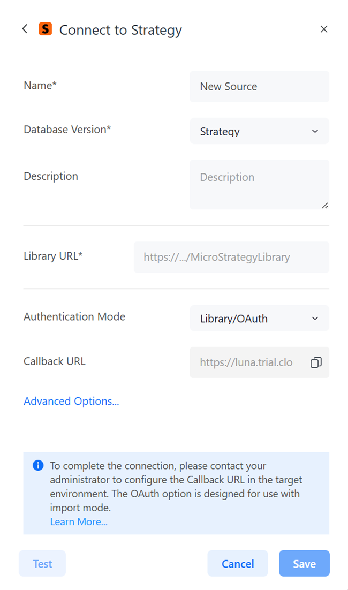Click the Connect to Strategy title
The height and width of the screenshot is (590, 348).
120,30
